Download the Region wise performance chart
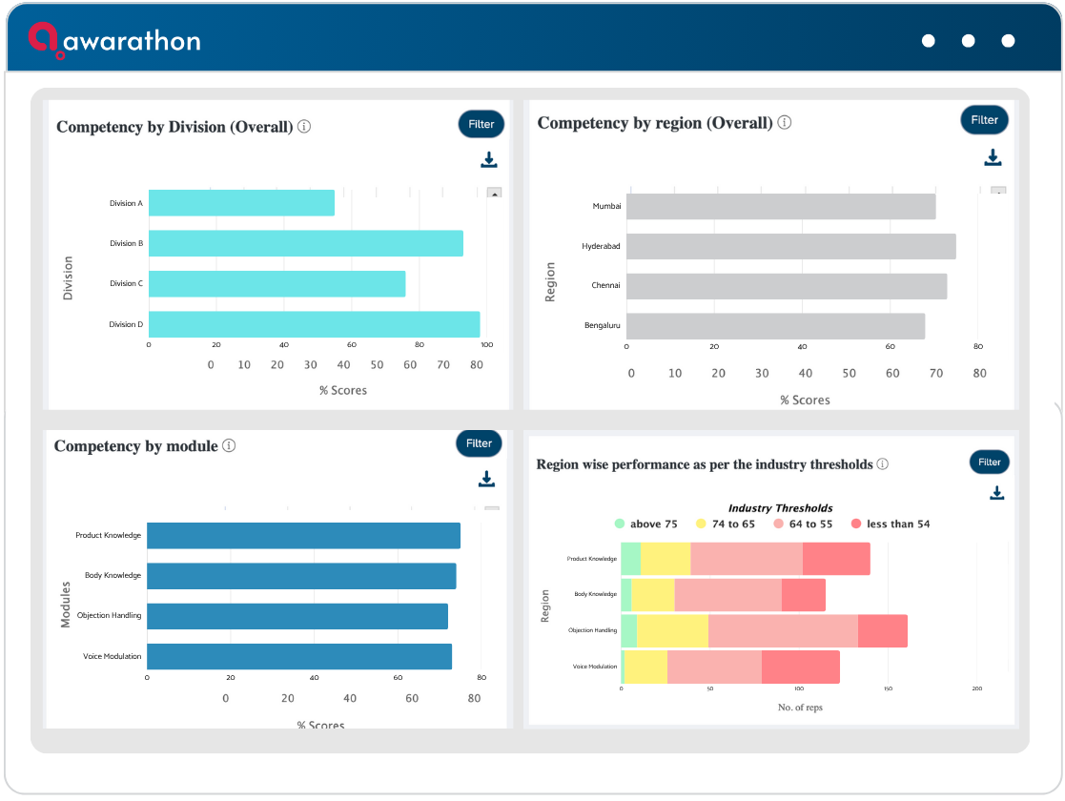 [996, 493]
